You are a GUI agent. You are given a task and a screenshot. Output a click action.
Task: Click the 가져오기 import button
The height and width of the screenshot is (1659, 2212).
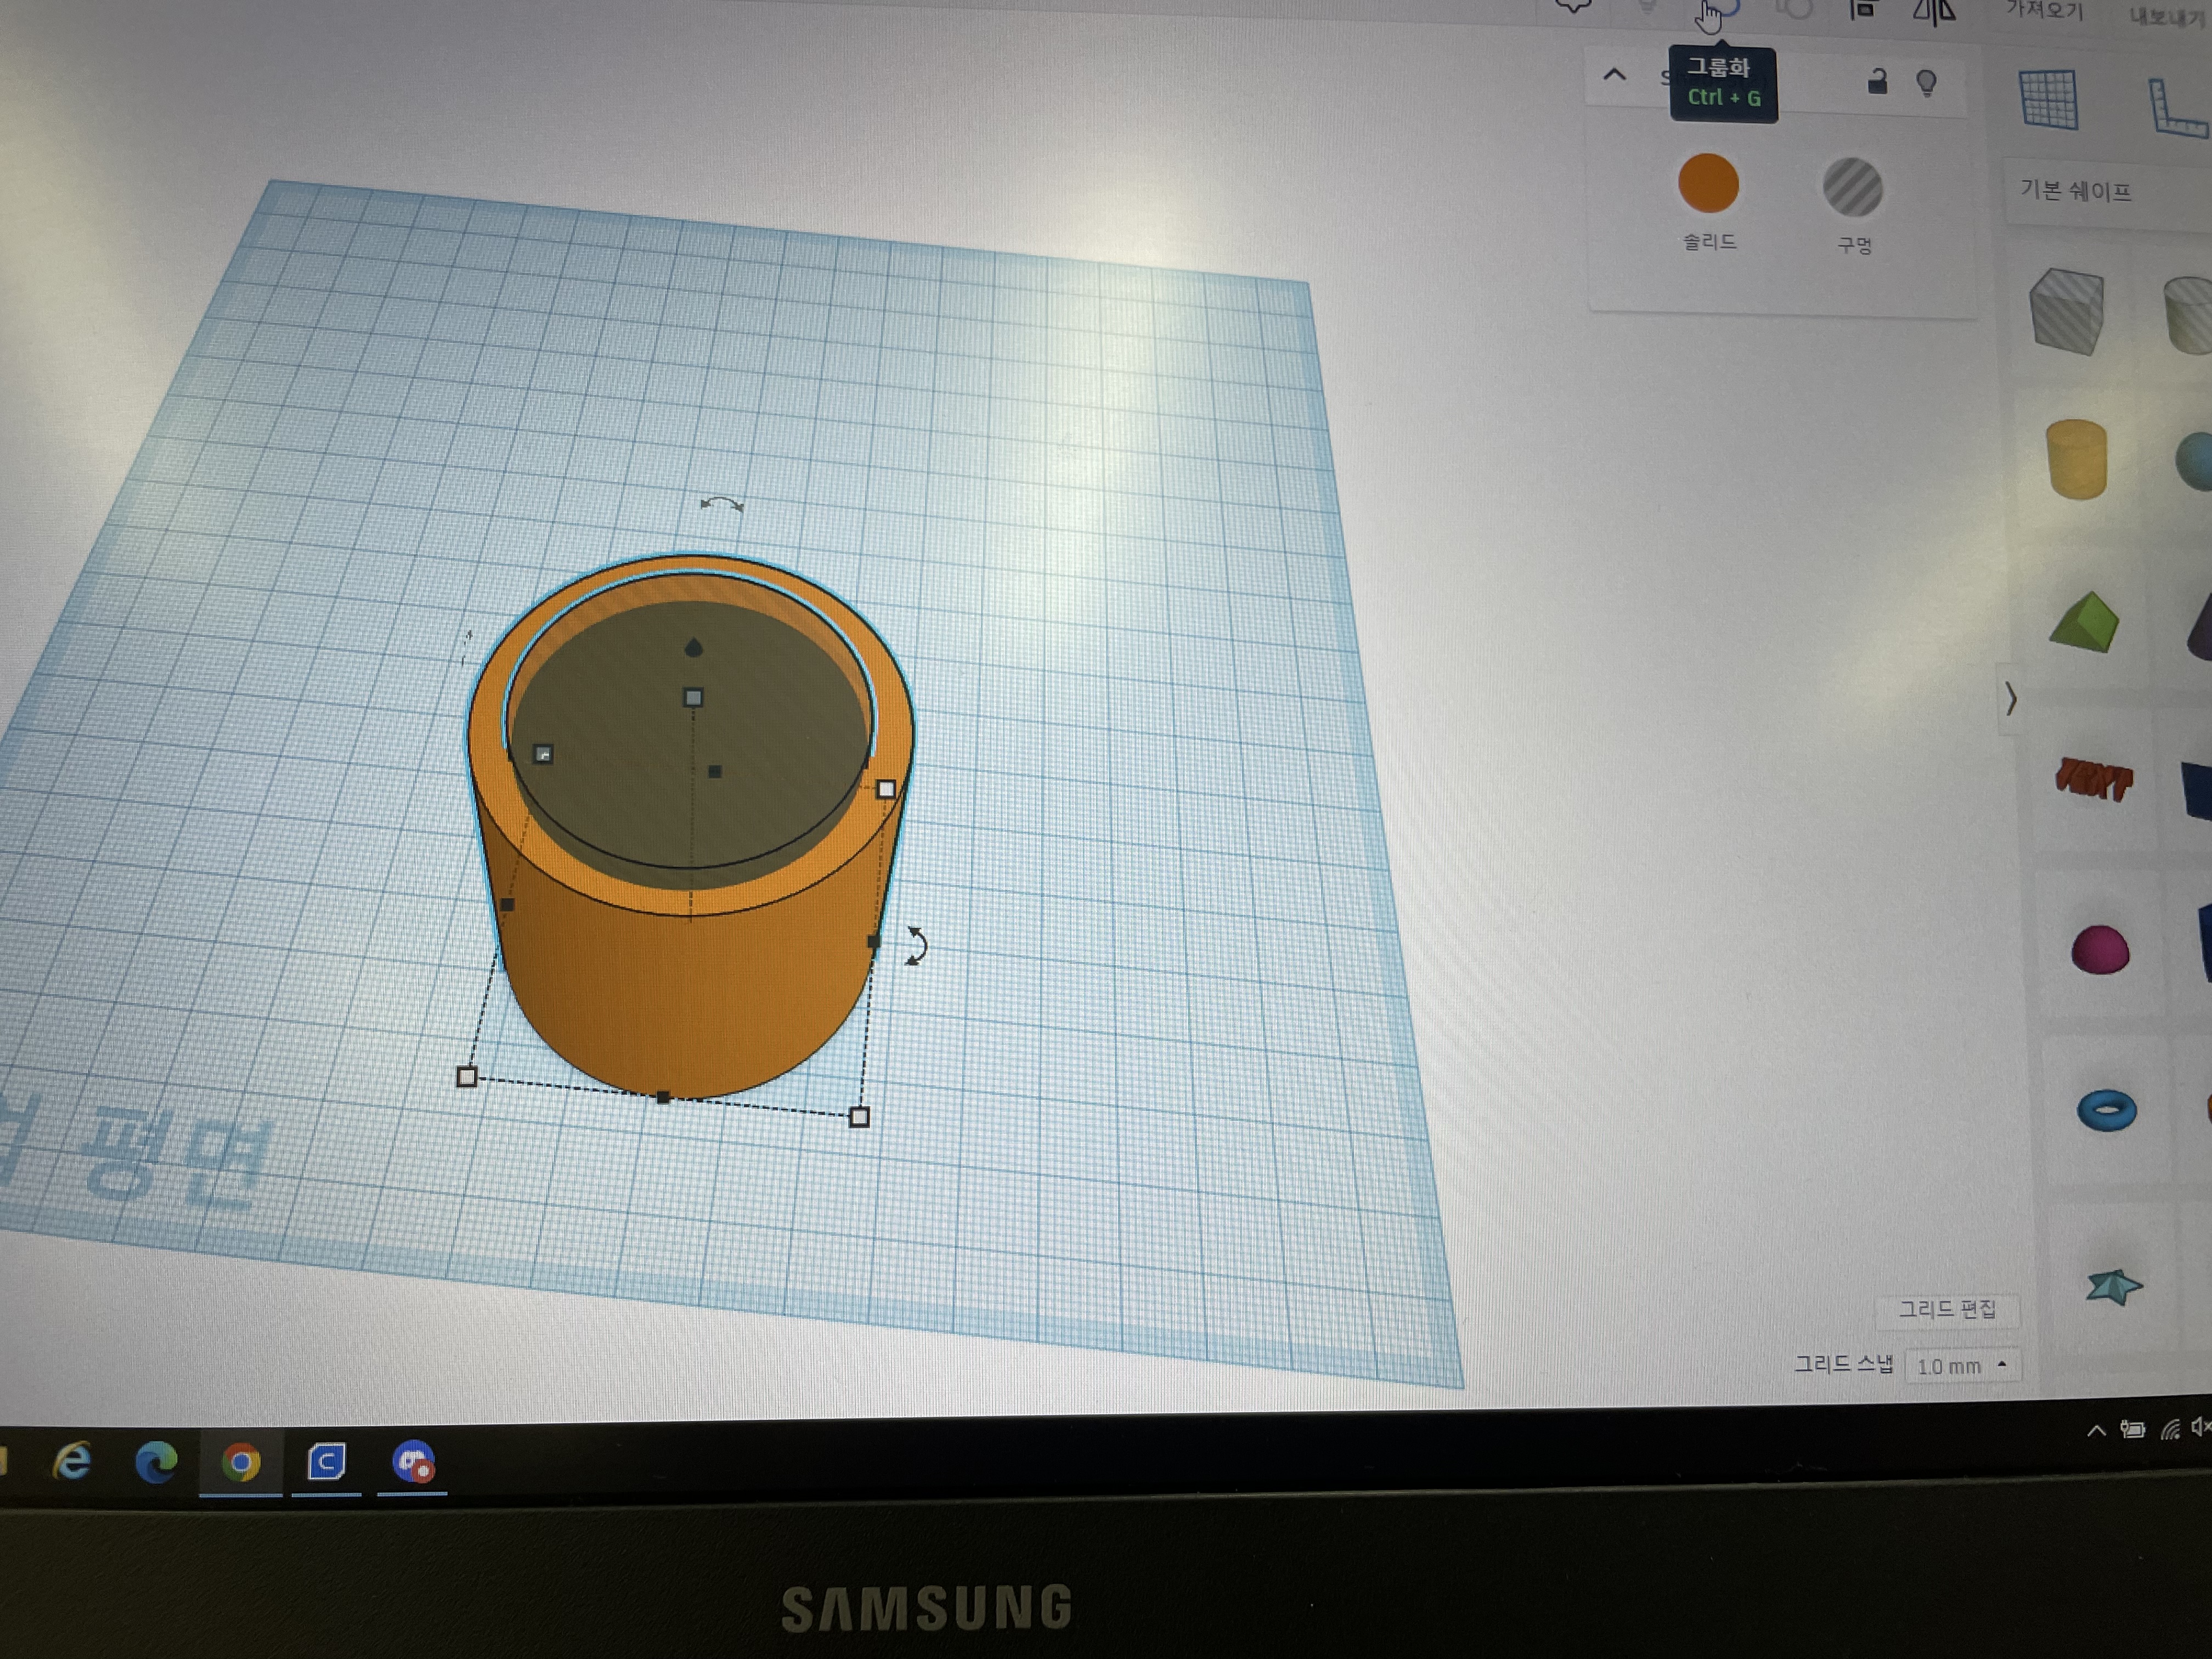tap(2043, 12)
